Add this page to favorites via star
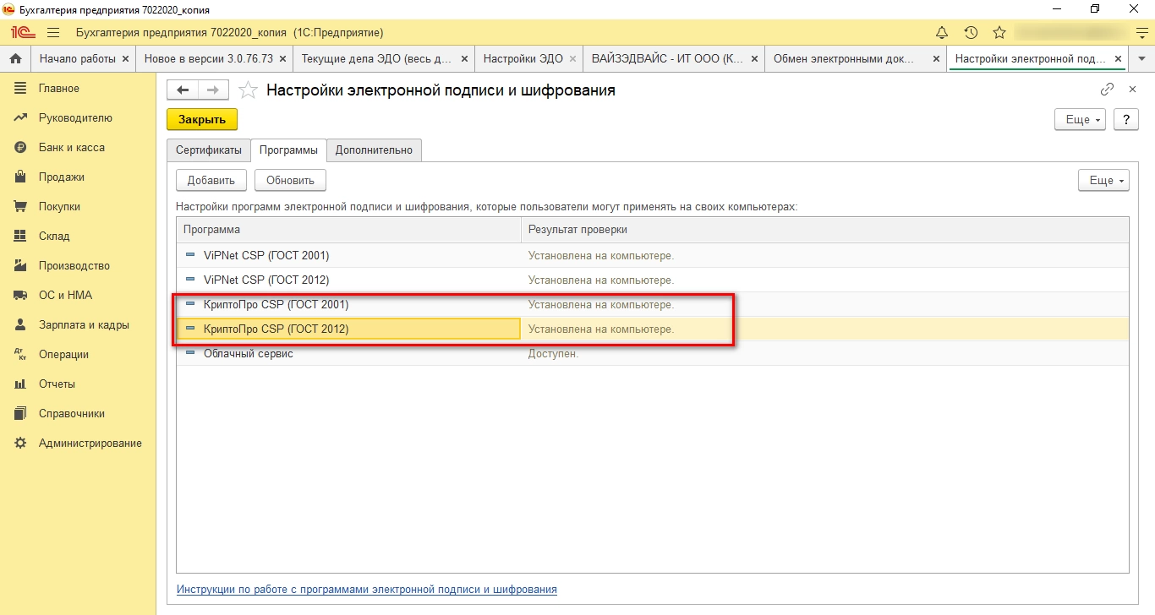The image size is (1155, 615). (x=248, y=90)
